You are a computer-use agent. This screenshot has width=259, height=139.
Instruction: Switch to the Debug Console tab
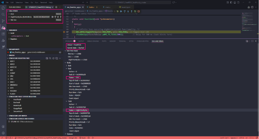coord(92,41)
